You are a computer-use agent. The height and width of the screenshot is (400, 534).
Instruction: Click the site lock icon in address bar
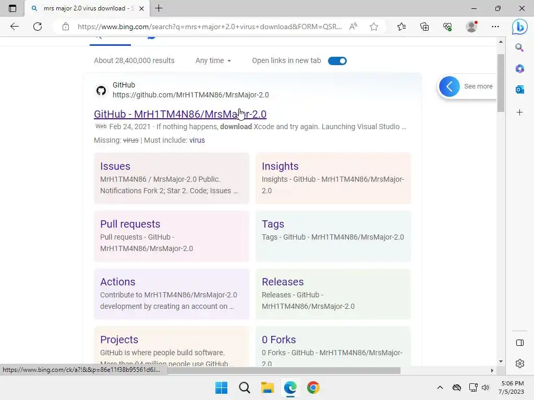click(66, 27)
